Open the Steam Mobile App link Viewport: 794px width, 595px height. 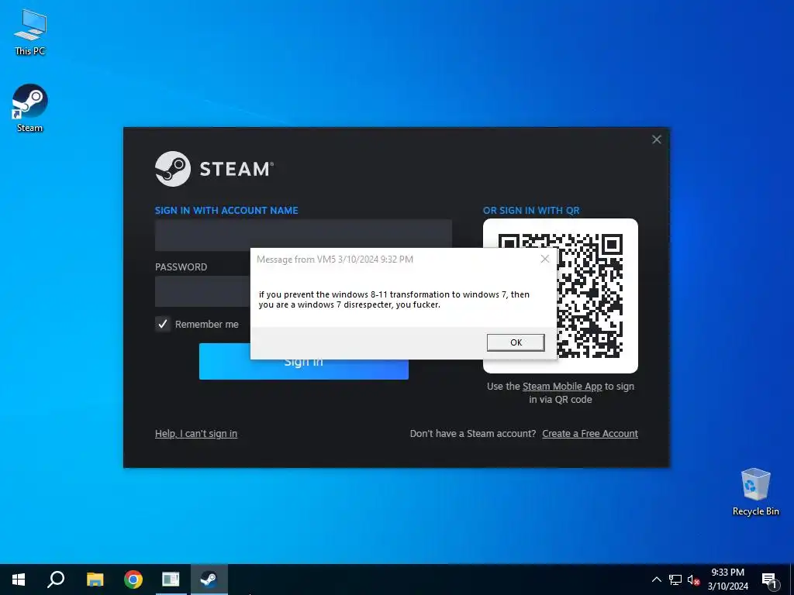point(562,387)
